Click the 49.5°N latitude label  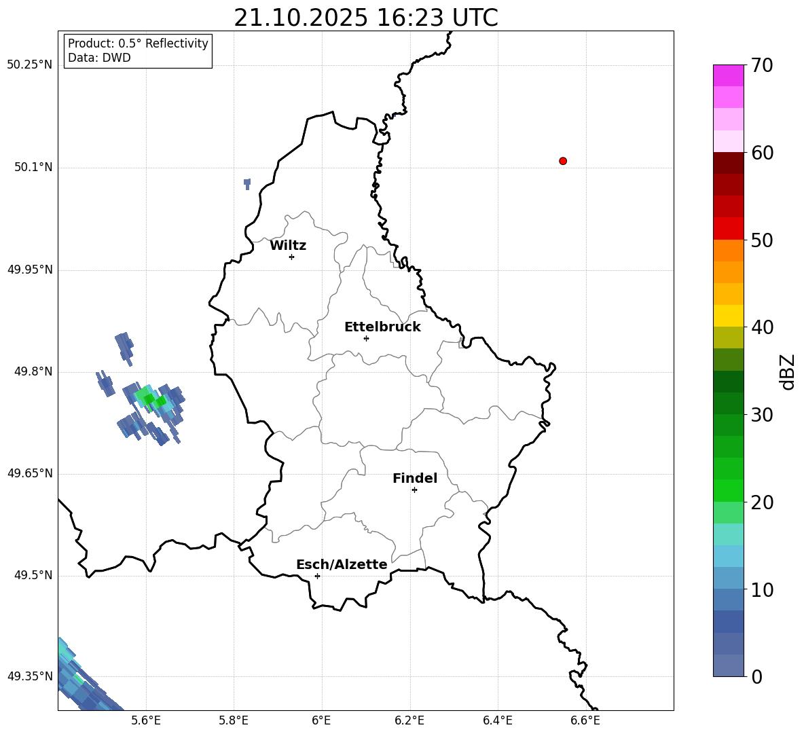[33, 575]
